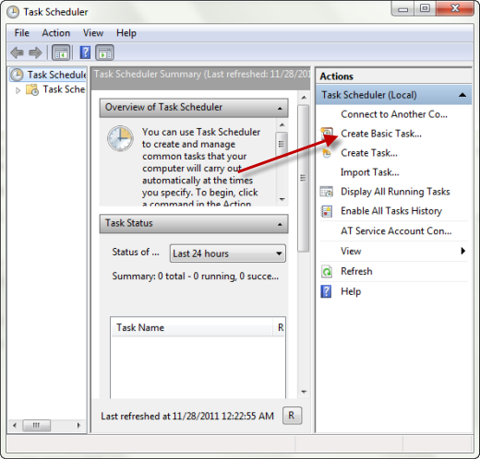The height and width of the screenshot is (459, 480).
Task: Click Refresh text in Actions pane
Action: (356, 271)
